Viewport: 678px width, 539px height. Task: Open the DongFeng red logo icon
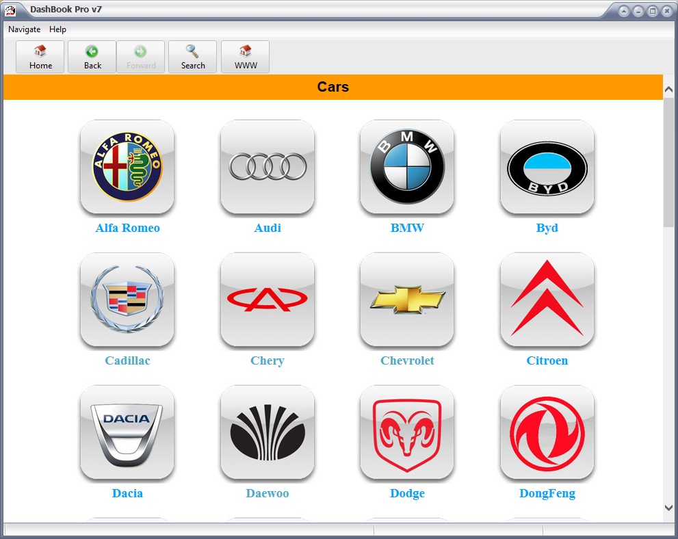547,432
